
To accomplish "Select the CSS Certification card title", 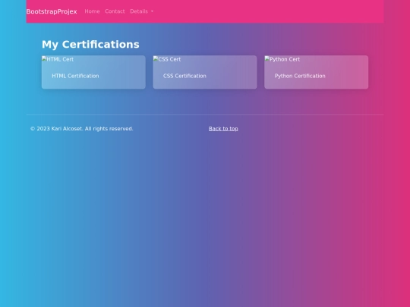I will tap(184, 76).
